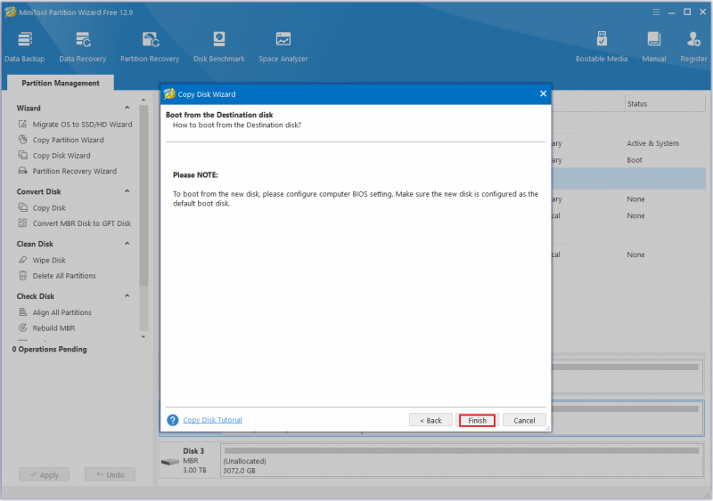This screenshot has width=713, height=501.
Task: Launch the Data Recovery feature
Action: (82, 46)
